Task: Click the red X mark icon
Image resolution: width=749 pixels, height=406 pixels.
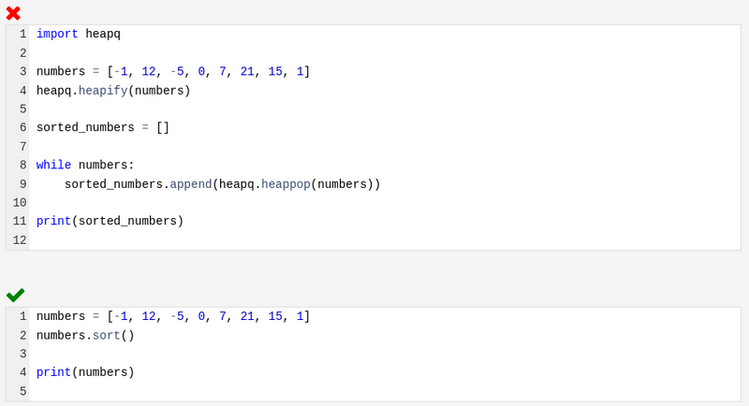Action: point(13,13)
